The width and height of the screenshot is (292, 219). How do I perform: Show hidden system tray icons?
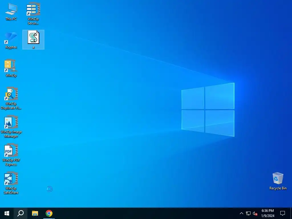coord(241,213)
